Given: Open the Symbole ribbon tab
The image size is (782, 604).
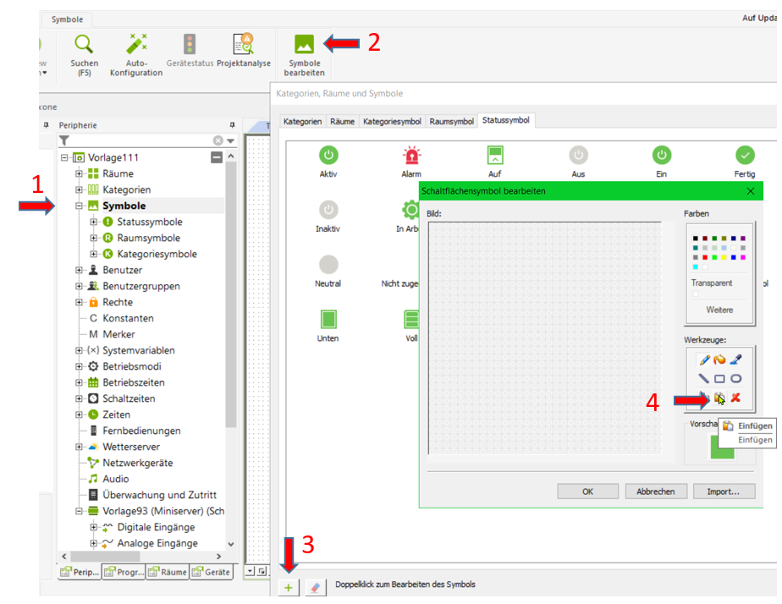Looking at the screenshot, I should coord(67,19).
